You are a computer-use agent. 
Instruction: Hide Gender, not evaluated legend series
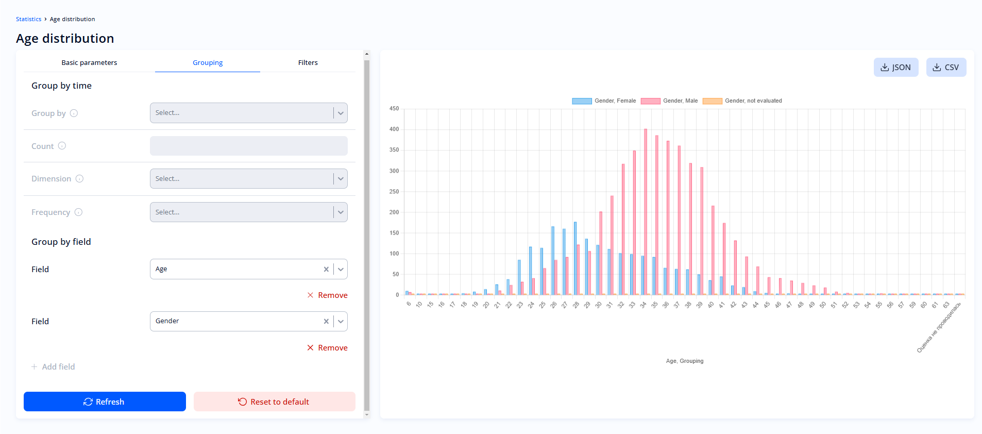tap(742, 101)
